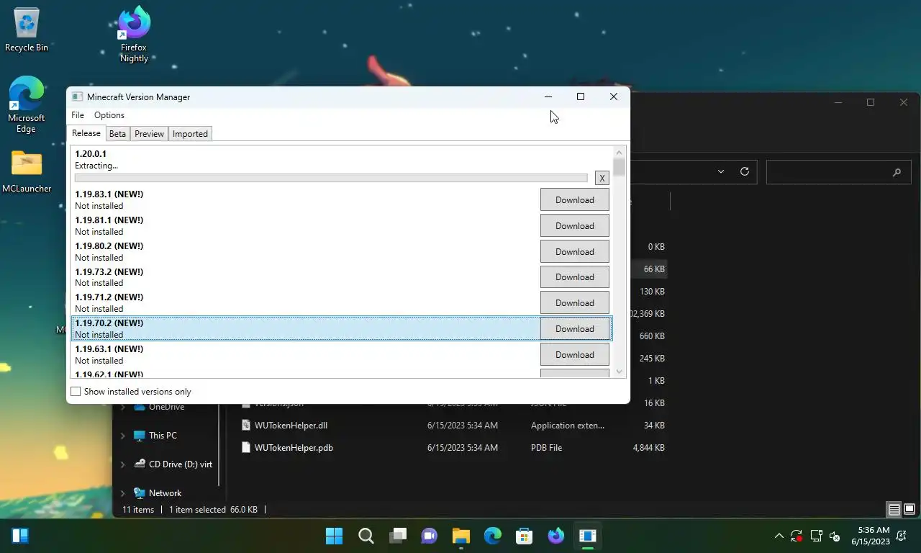Open the MCLauncher desktop folder
Screen dimensions: 921x553
[27, 171]
